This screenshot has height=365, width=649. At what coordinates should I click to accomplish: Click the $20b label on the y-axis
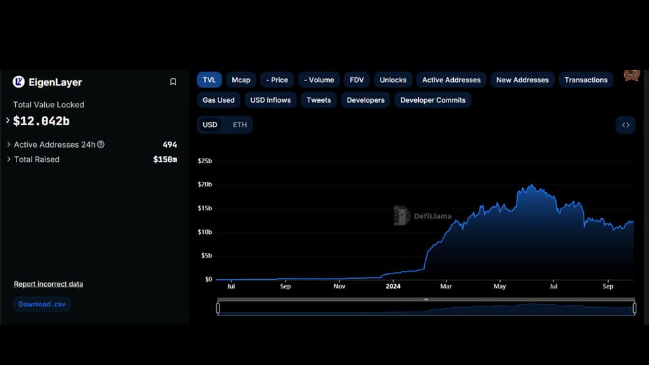[205, 184]
